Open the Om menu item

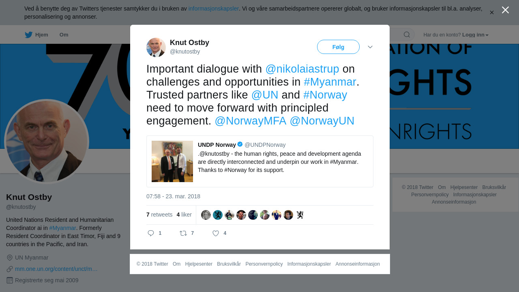click(64, 35)
